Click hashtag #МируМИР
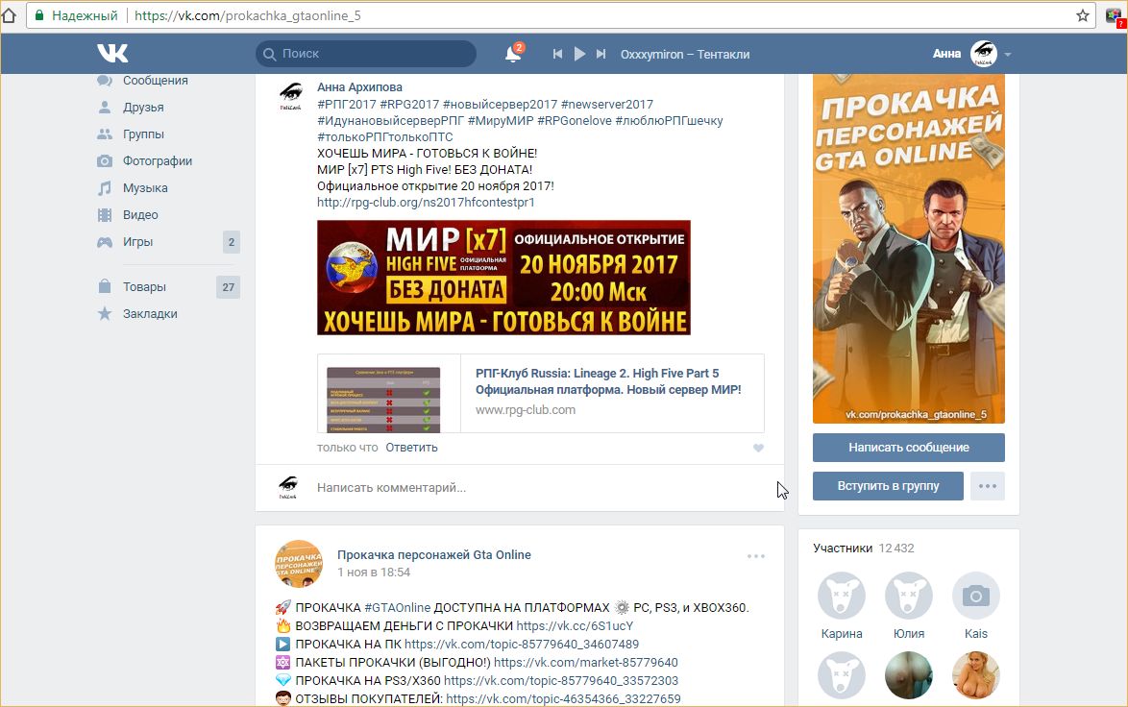 coord(501,121)
